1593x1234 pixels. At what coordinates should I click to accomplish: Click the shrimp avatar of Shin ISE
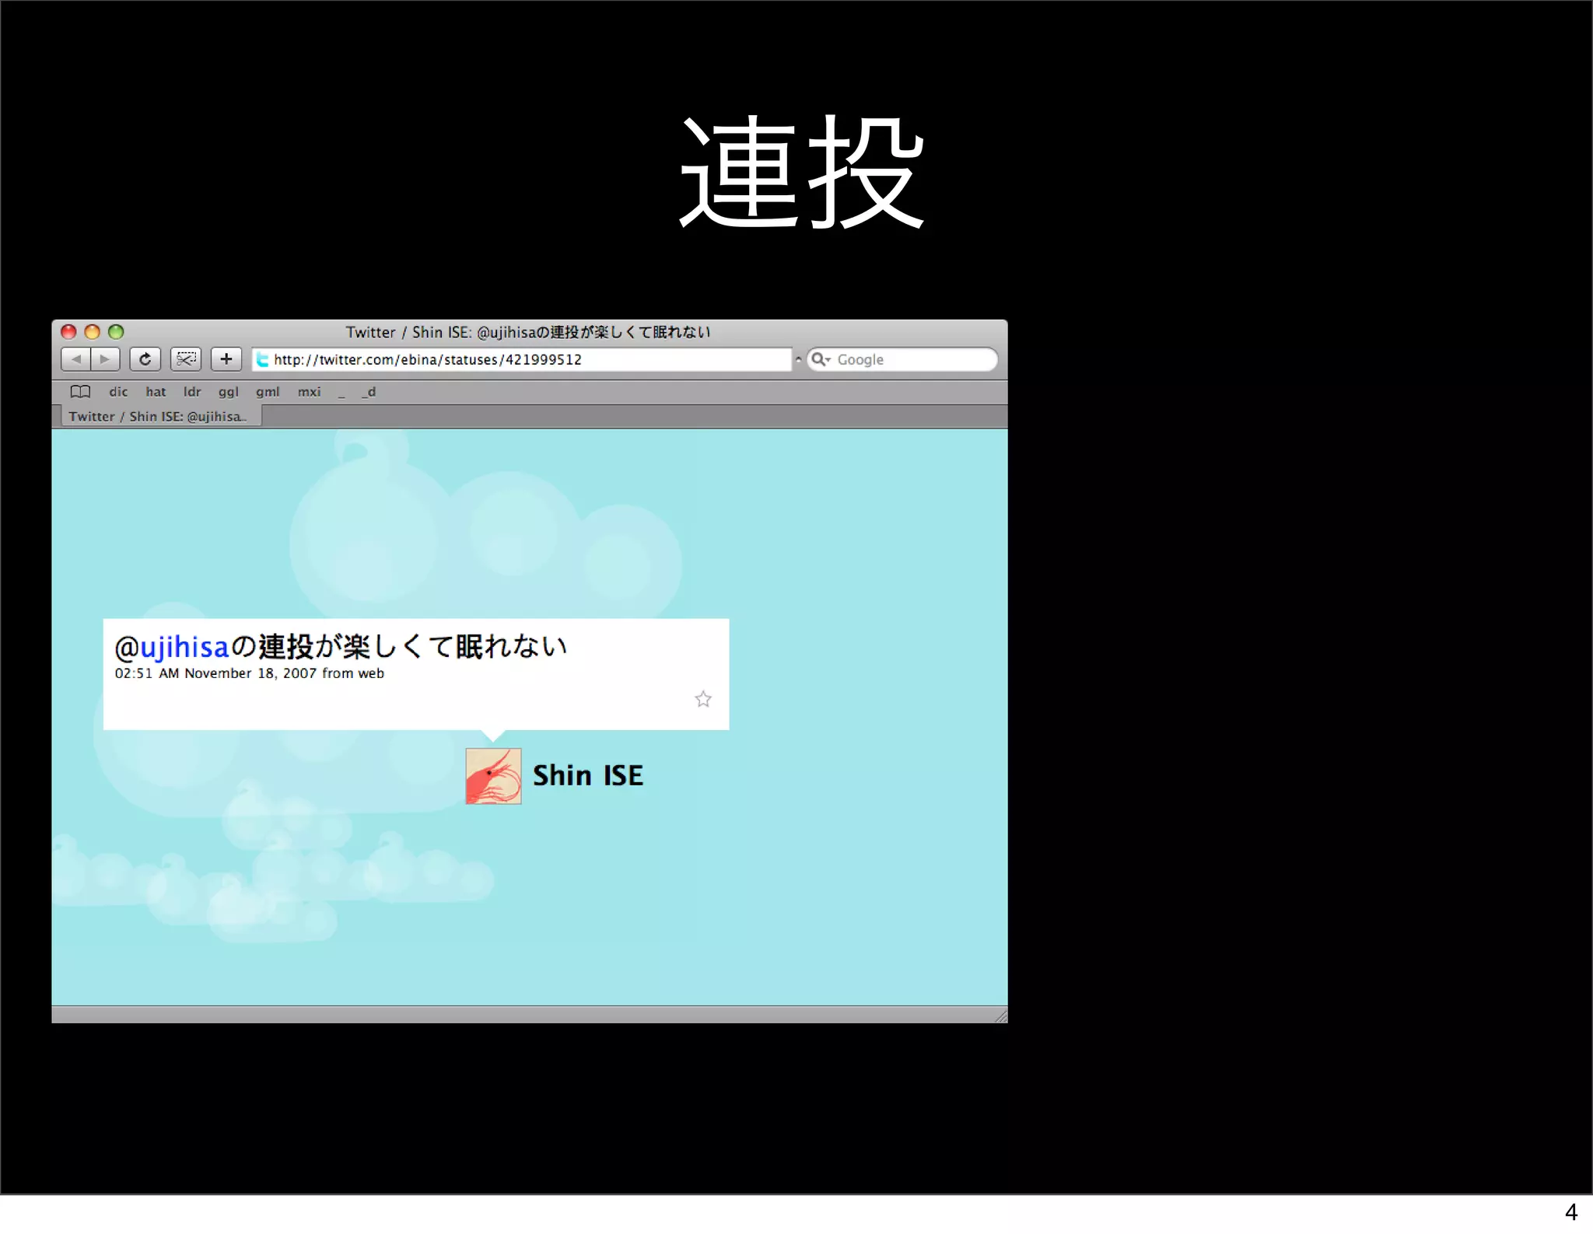[493, 776]
